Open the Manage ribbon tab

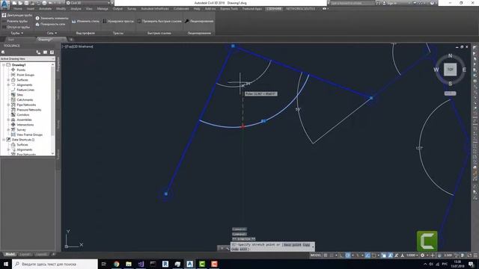pos(103,9)
